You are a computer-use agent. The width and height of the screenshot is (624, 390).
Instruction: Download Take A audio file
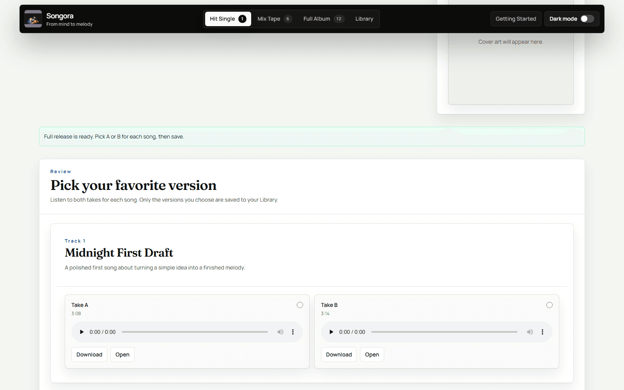89,355
